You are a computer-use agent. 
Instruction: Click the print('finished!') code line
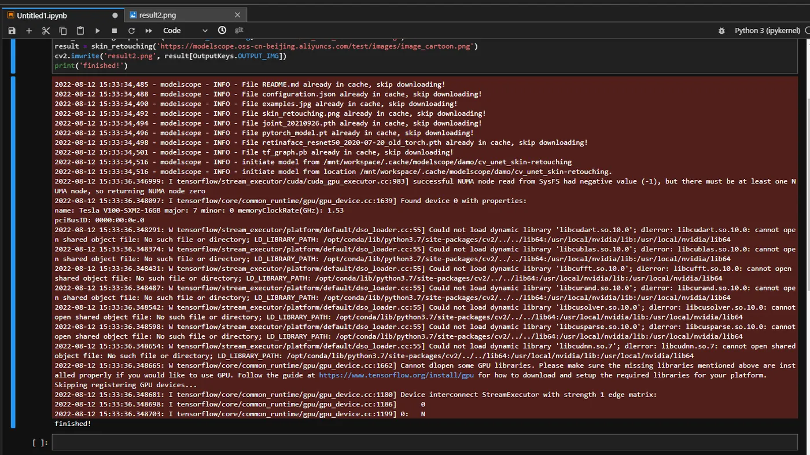coord(91,65)
